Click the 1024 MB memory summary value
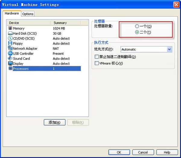Image resolution: width=181 pixels, height=158 pixels. pyautogui.click(x=59, y=28)
